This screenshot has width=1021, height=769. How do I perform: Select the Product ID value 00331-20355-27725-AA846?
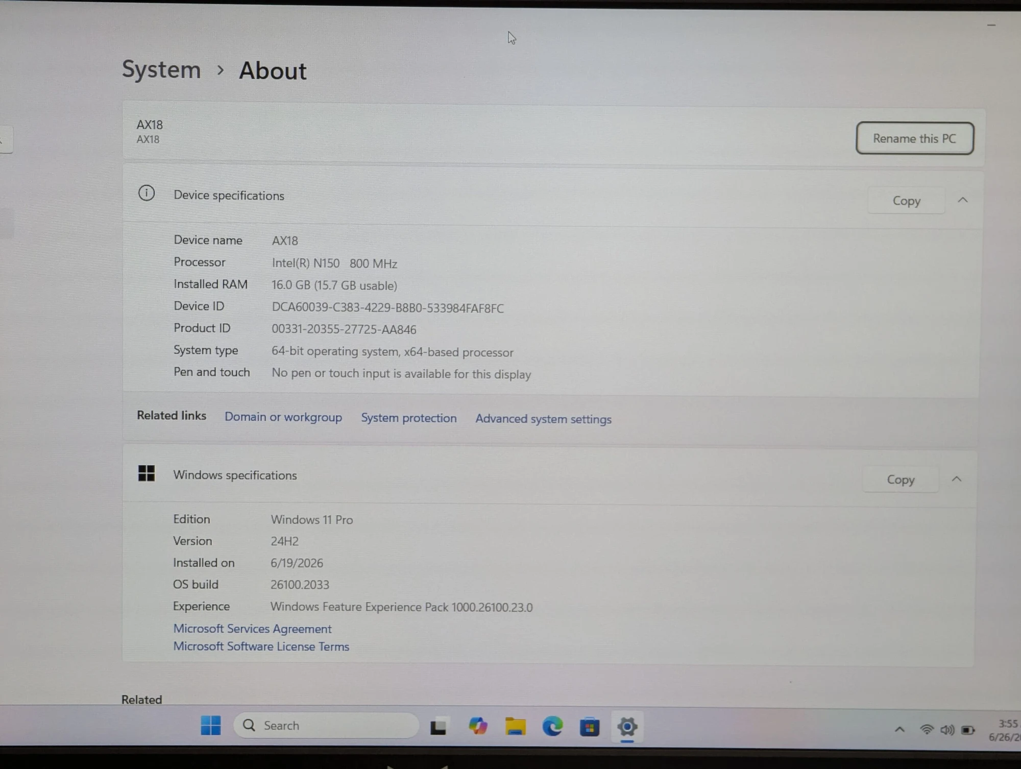pos(344,329)
